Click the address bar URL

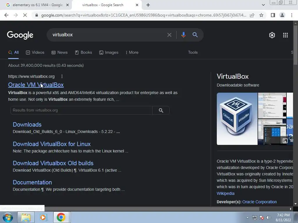click(144, 15)
